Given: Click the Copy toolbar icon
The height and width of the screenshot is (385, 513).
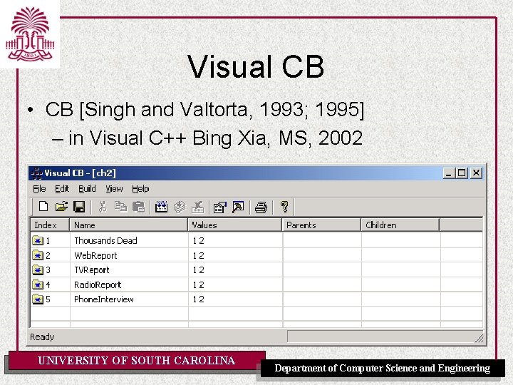Looking at the screenshot, I should coord(120,207).
